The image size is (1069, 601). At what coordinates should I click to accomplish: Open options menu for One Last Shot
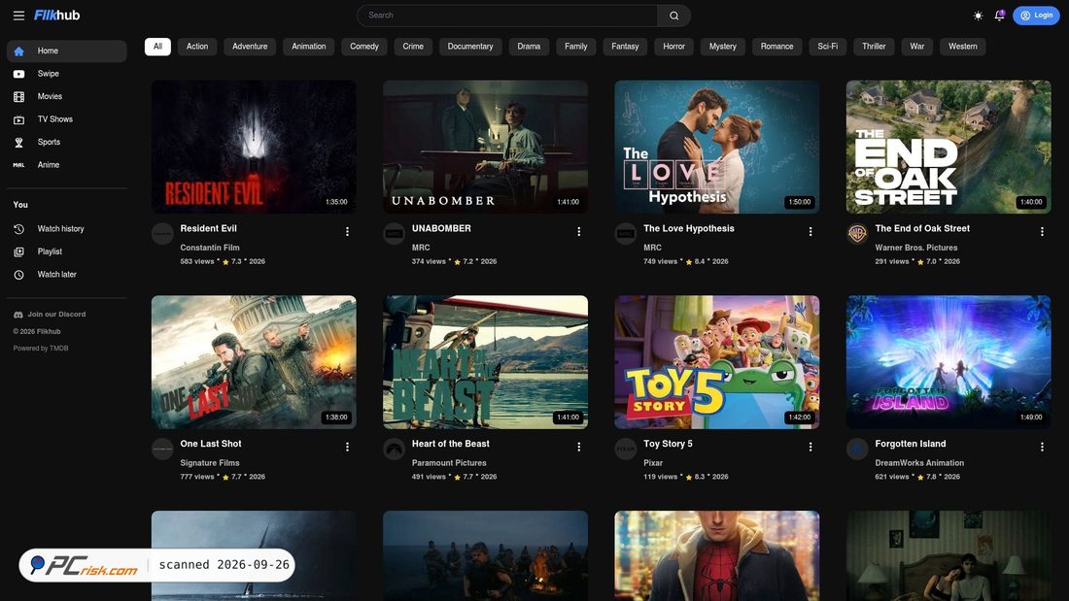point(347,447)
